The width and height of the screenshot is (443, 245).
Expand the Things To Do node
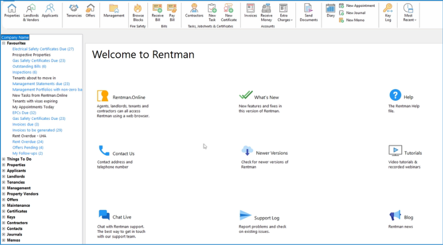click(3, 159)
